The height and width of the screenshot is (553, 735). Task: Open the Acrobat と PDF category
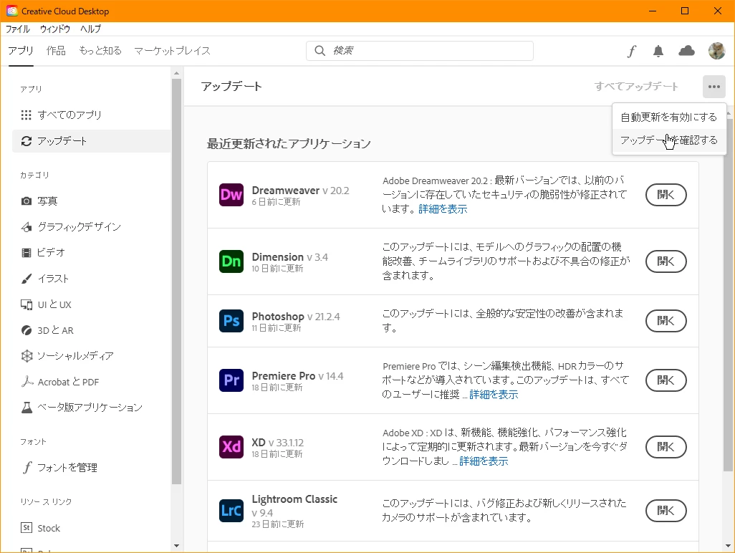point(92,382)
